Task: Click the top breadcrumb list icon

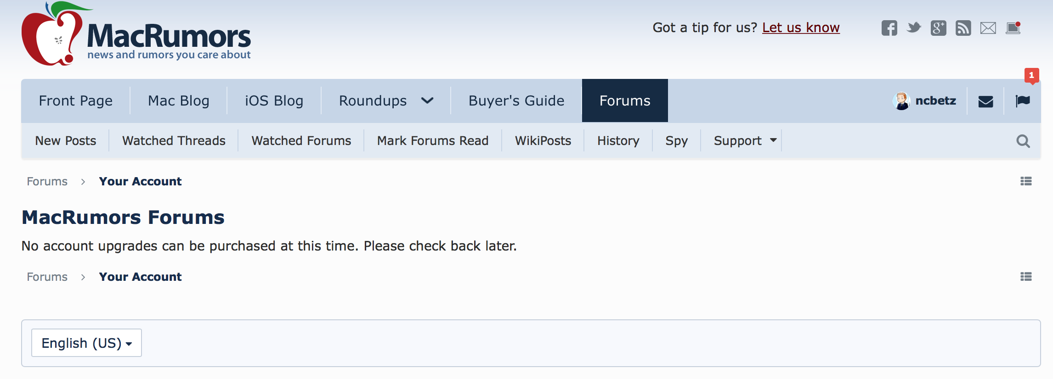Action: tap(1026, 181)
